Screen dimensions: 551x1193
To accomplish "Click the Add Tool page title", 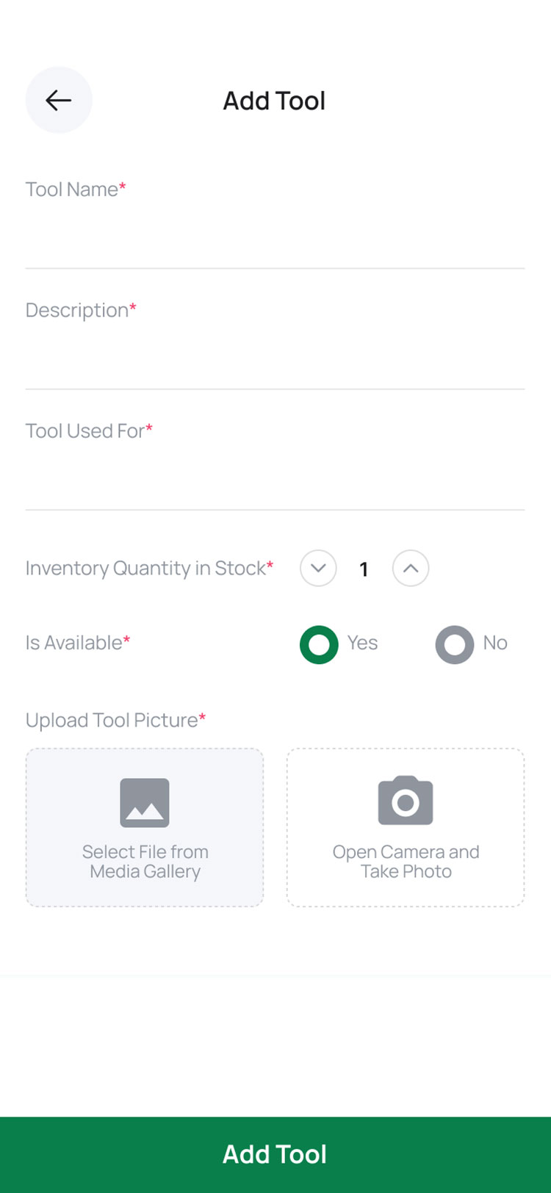I will coord(274,101).
